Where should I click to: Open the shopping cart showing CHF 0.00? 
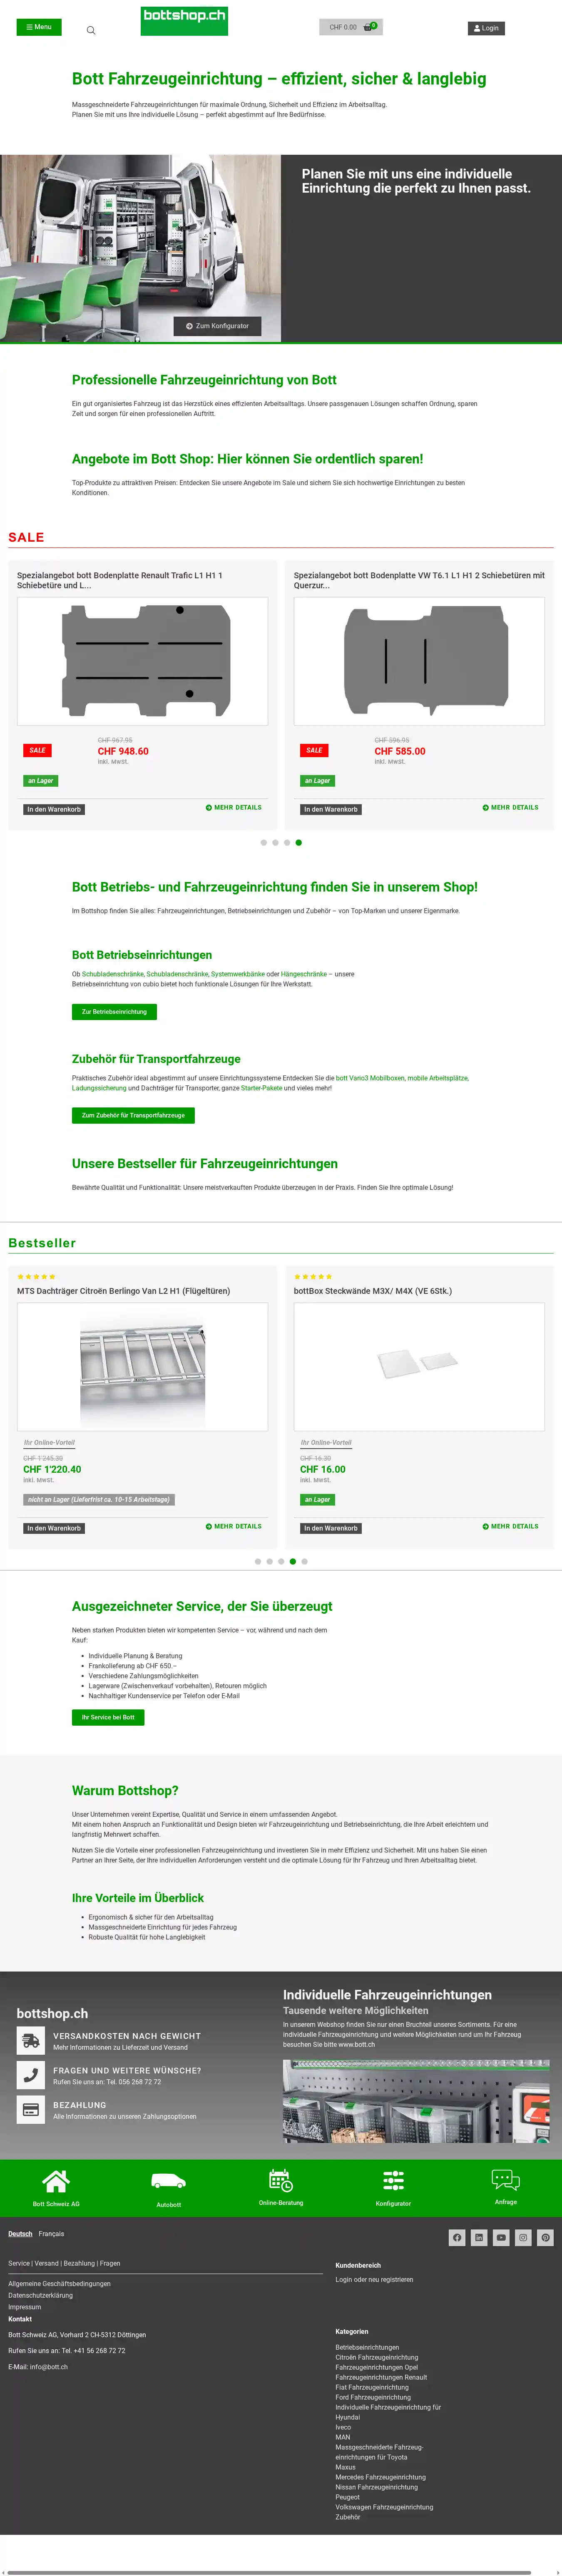point(351,27)
